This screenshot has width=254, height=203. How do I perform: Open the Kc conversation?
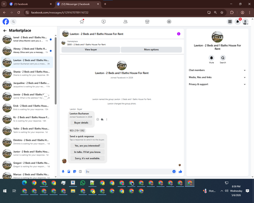[x=27, y=119]
